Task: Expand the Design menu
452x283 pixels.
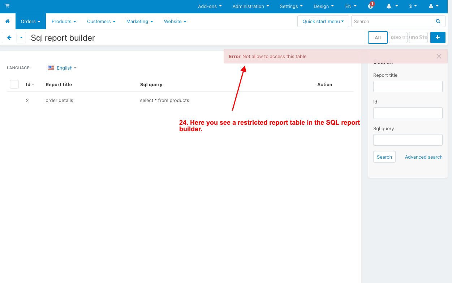Action: (x=324, y=6)
